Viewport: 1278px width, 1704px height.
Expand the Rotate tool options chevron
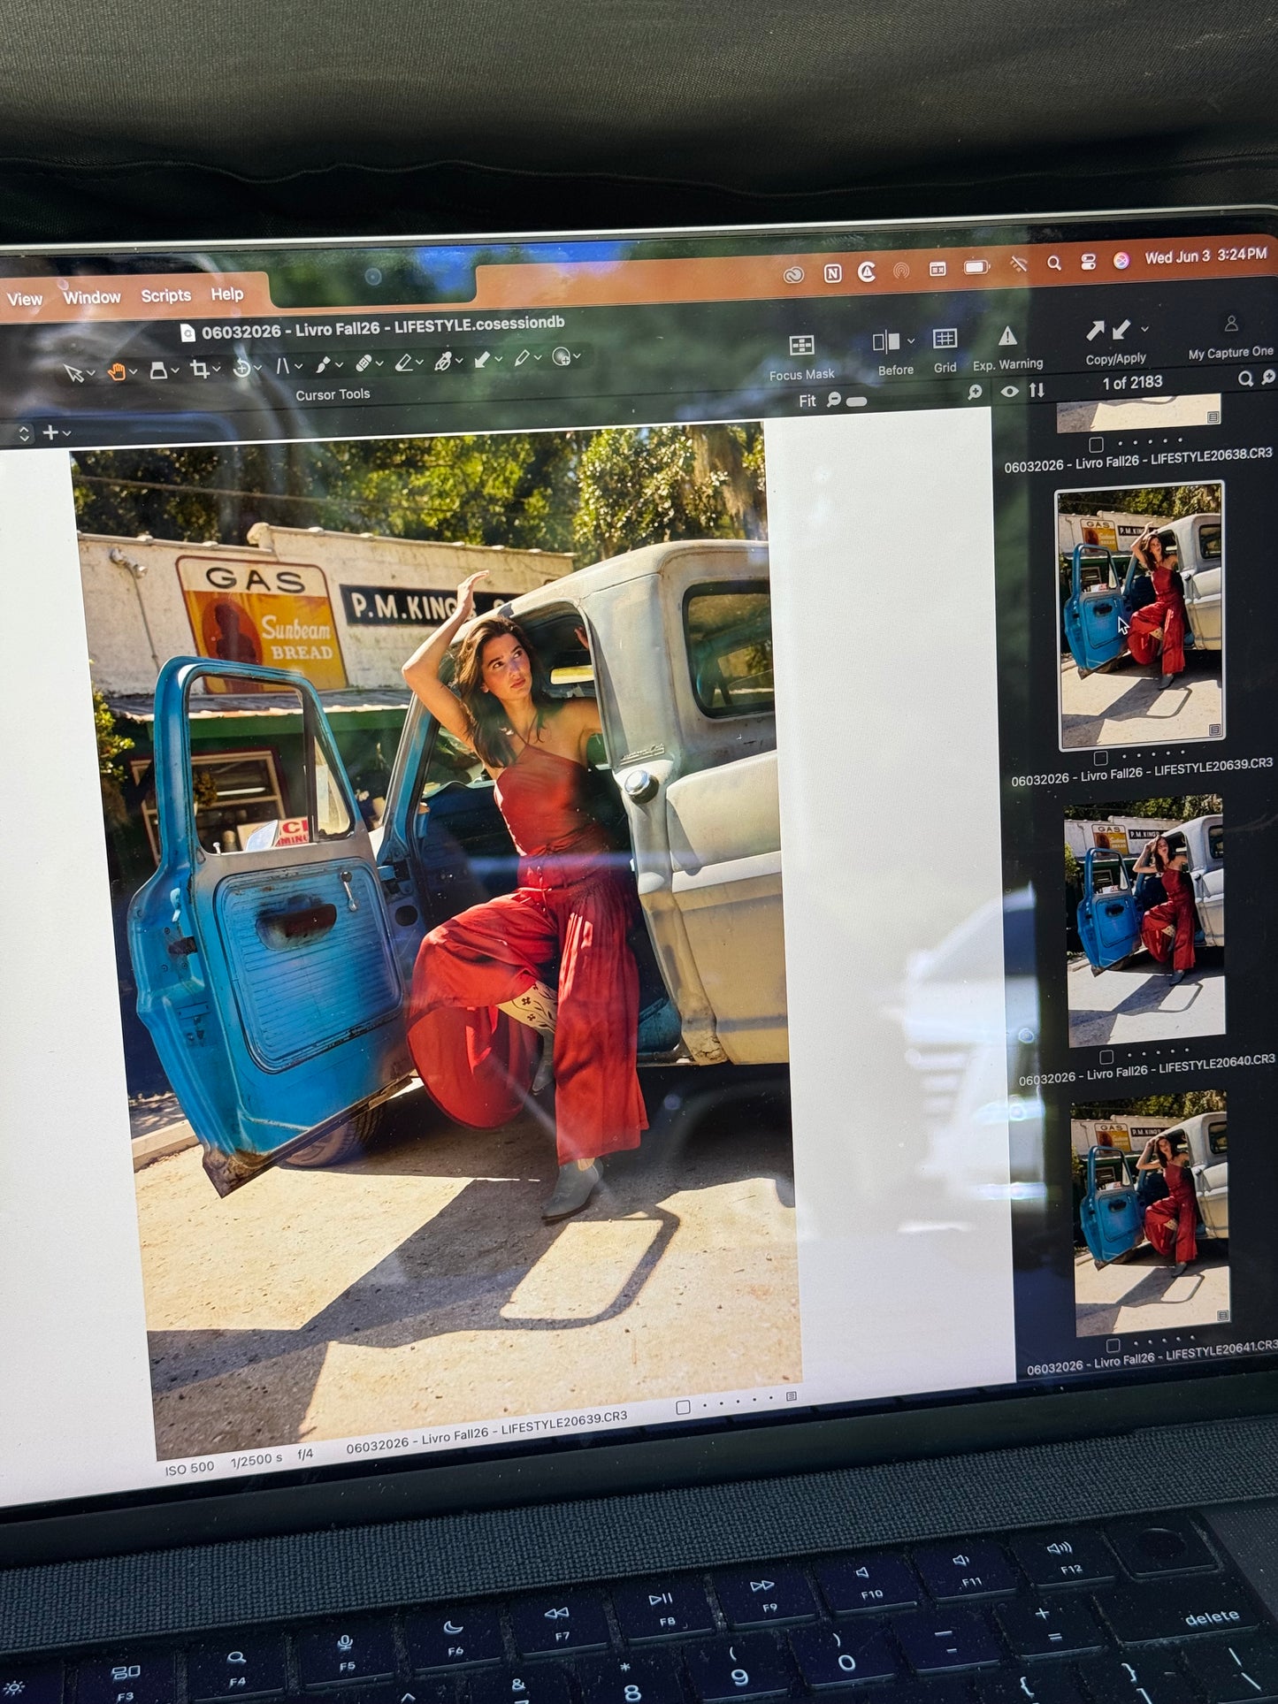[257, 368]
